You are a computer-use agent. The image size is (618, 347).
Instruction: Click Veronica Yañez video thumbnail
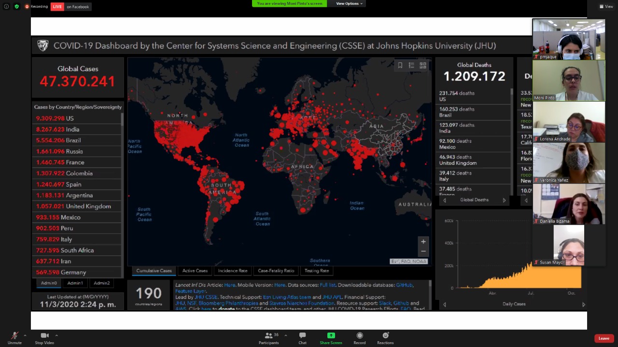[569, 163]
